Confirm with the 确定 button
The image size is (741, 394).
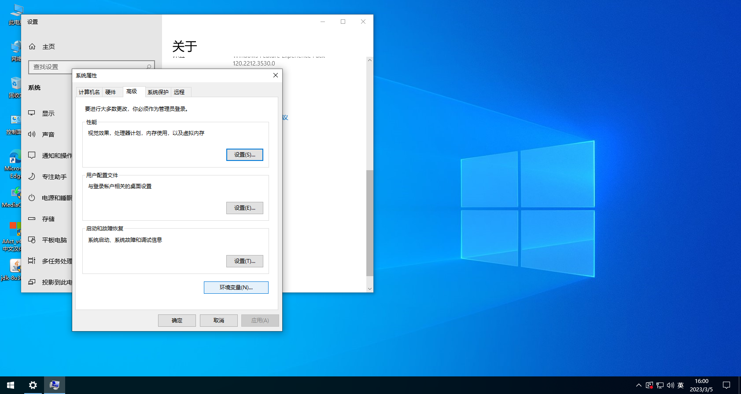[x=177, y=321]
